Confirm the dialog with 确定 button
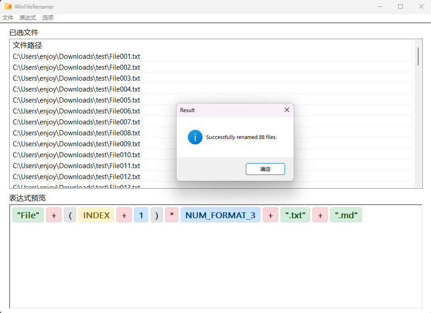431x313 pixels. pos(265,169)
